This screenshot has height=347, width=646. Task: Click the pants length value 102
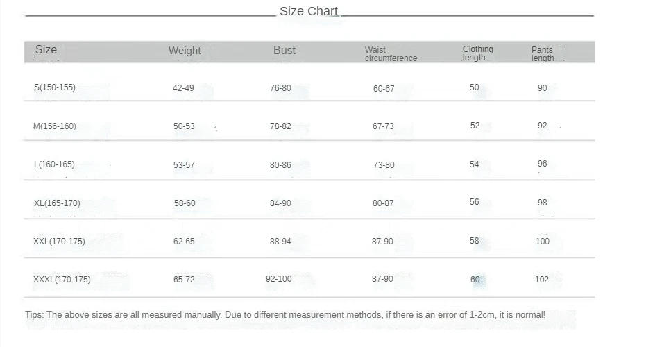[542, 280]
